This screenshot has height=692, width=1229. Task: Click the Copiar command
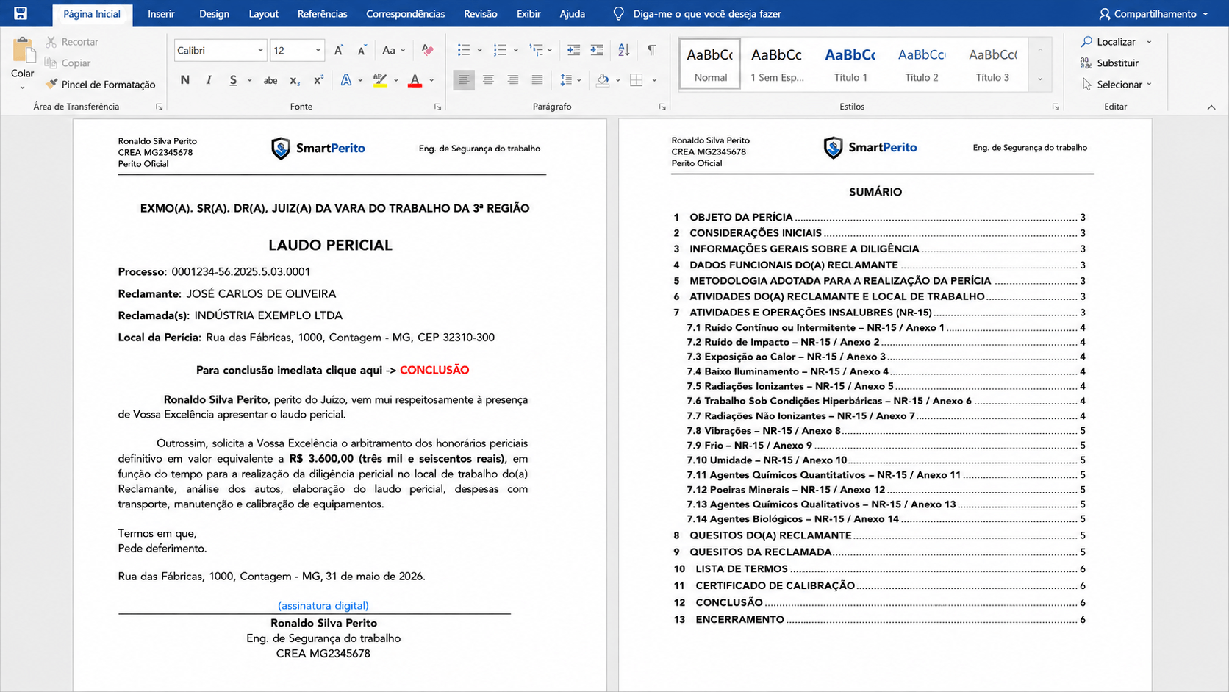click(x=68, y=63)
